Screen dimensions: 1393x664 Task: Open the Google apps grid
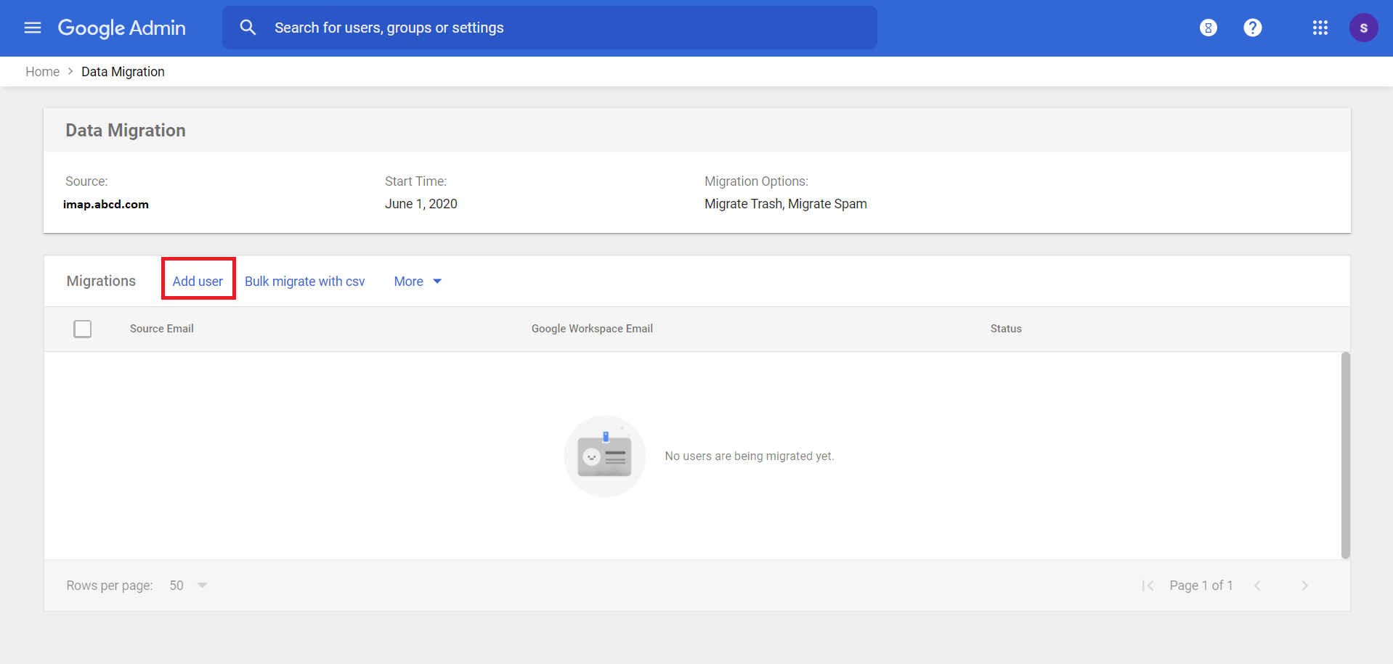point(1320,28)
